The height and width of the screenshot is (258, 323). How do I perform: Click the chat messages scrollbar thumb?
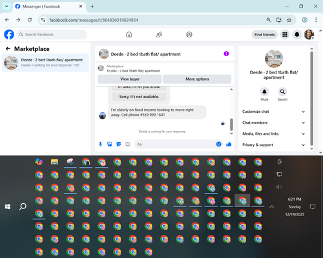pyautogui.click(x=231, y=124)
